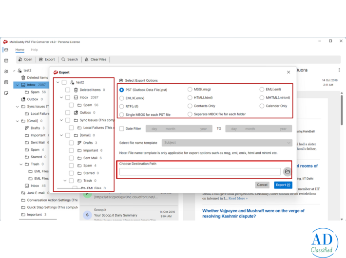
Task: Click the Deleted Items trash icon in main tree
Action: point(23,77)
